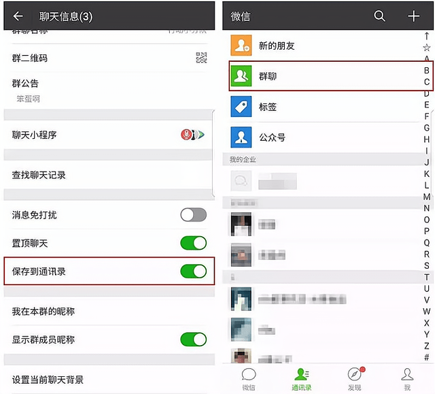Disable the 显示群成员昵称 switch
Screen dimensions: 435x394
coord(193,340)
